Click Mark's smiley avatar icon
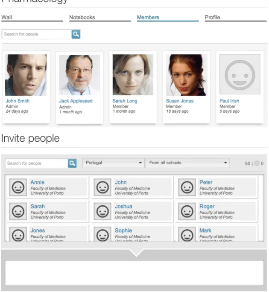 pos(187,234)
